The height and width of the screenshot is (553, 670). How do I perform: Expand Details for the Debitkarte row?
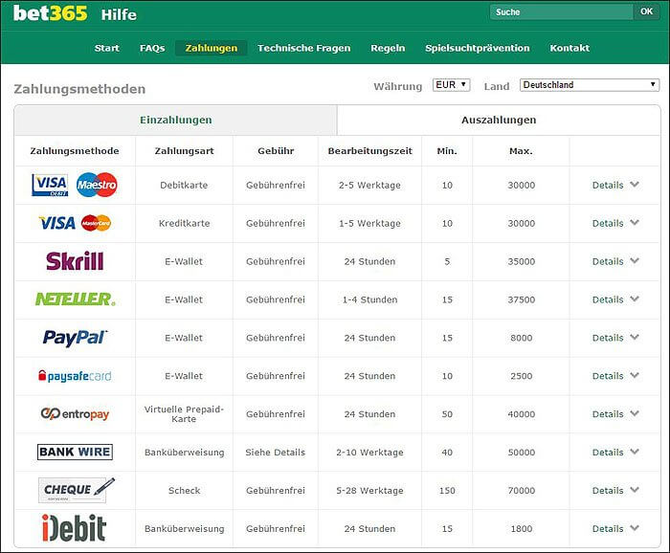click(615, 185)
